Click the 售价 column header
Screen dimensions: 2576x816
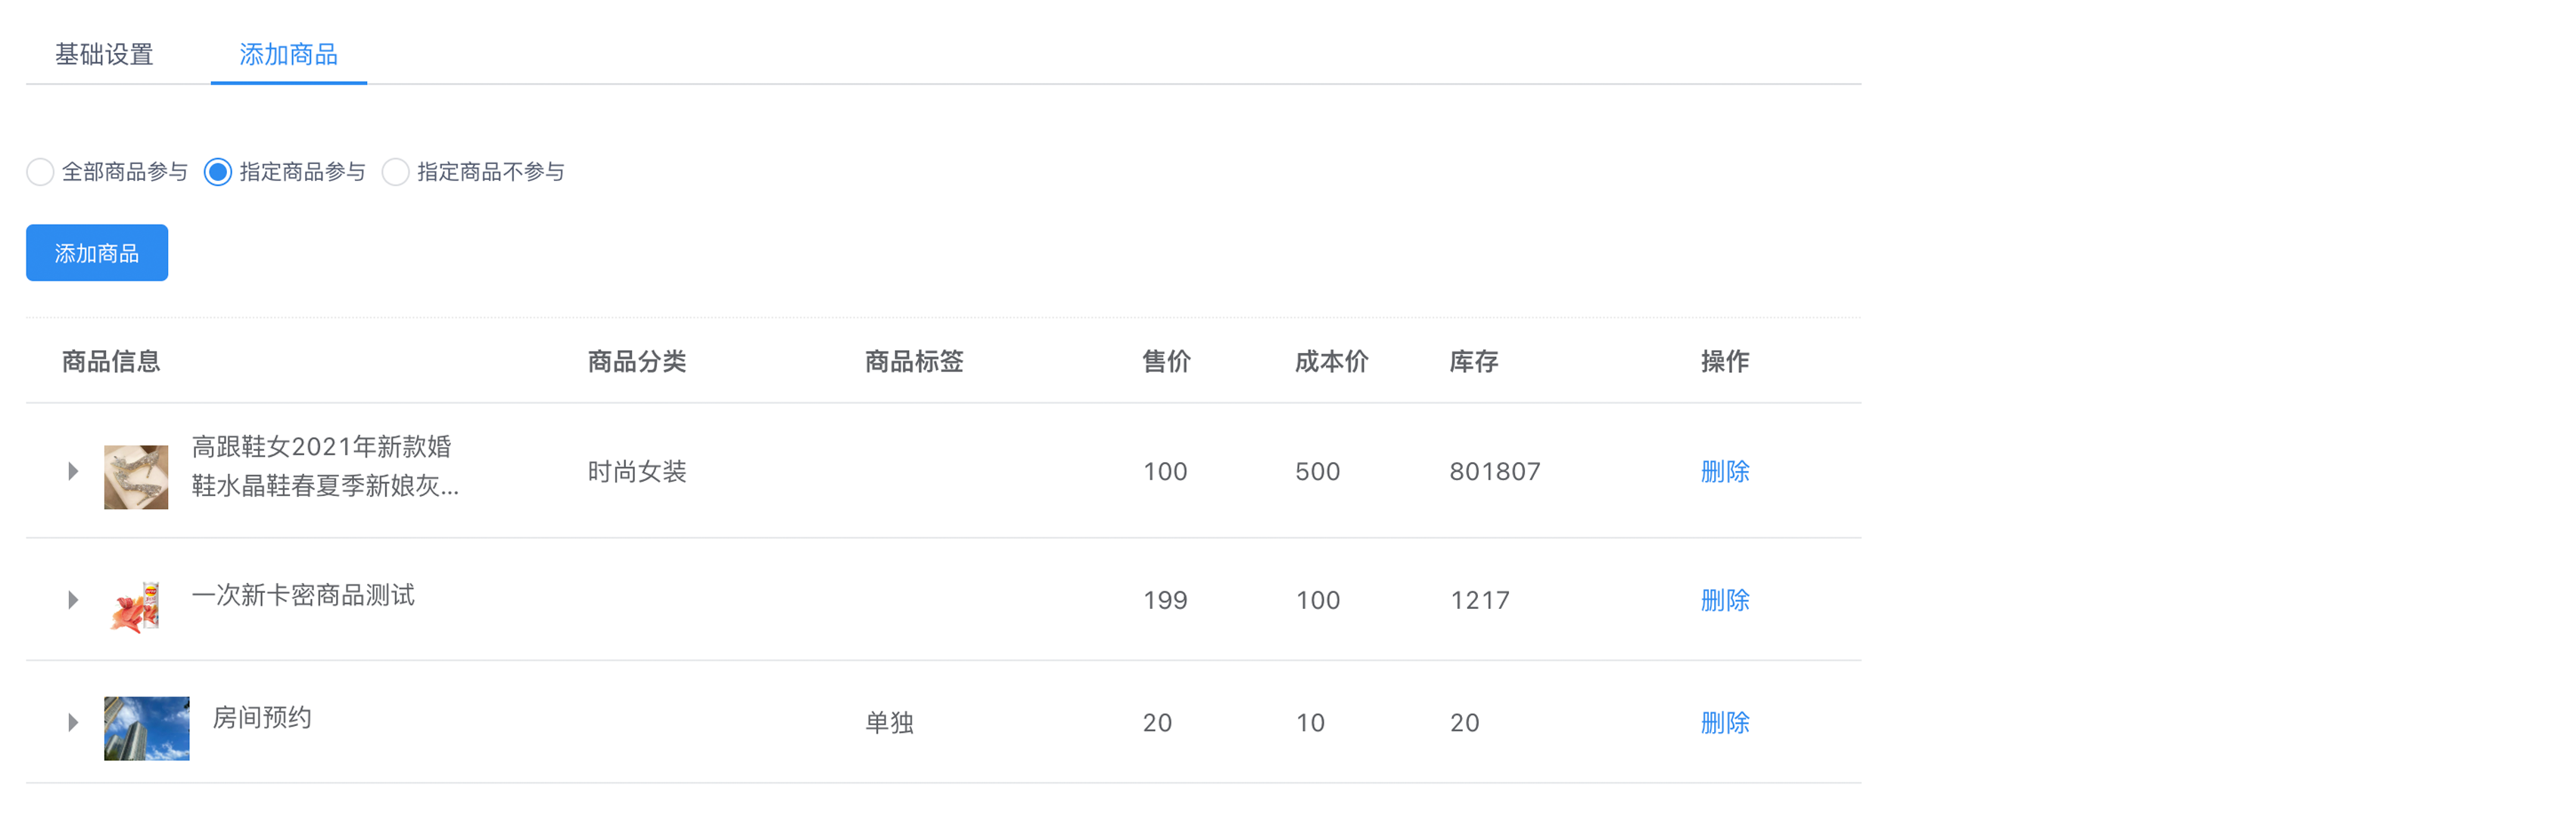click(1166, 361)
